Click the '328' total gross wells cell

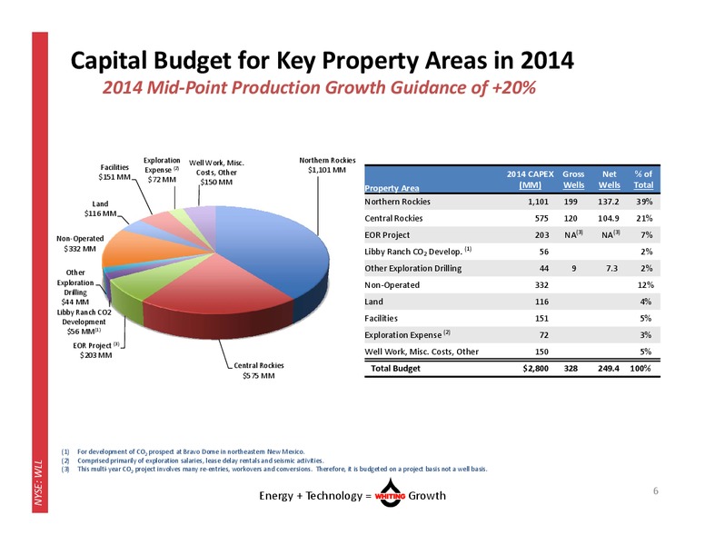pyautogui.click(x=571, y=368)
